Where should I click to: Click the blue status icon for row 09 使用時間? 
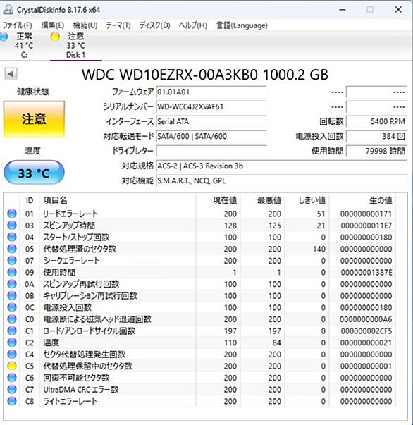pyautogui.click(x=12, y=272)
